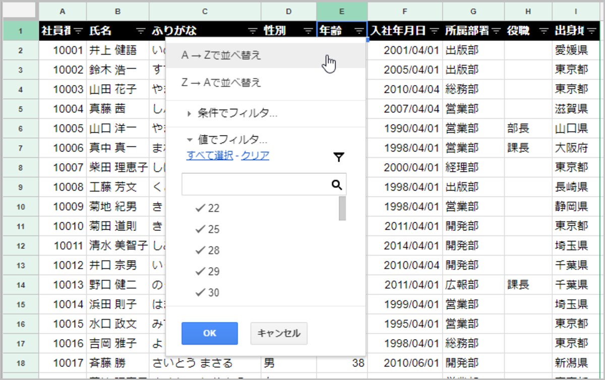Confirm filter with OK button
The height and width of the screenshot is (380, 605).
point(209,333)
